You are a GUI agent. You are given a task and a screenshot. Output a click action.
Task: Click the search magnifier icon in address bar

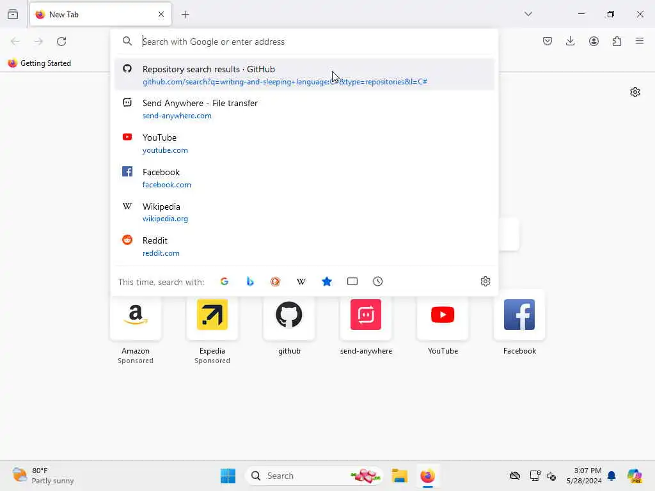[127, 41]
